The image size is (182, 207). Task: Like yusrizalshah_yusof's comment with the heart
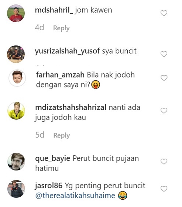[164, 54]
